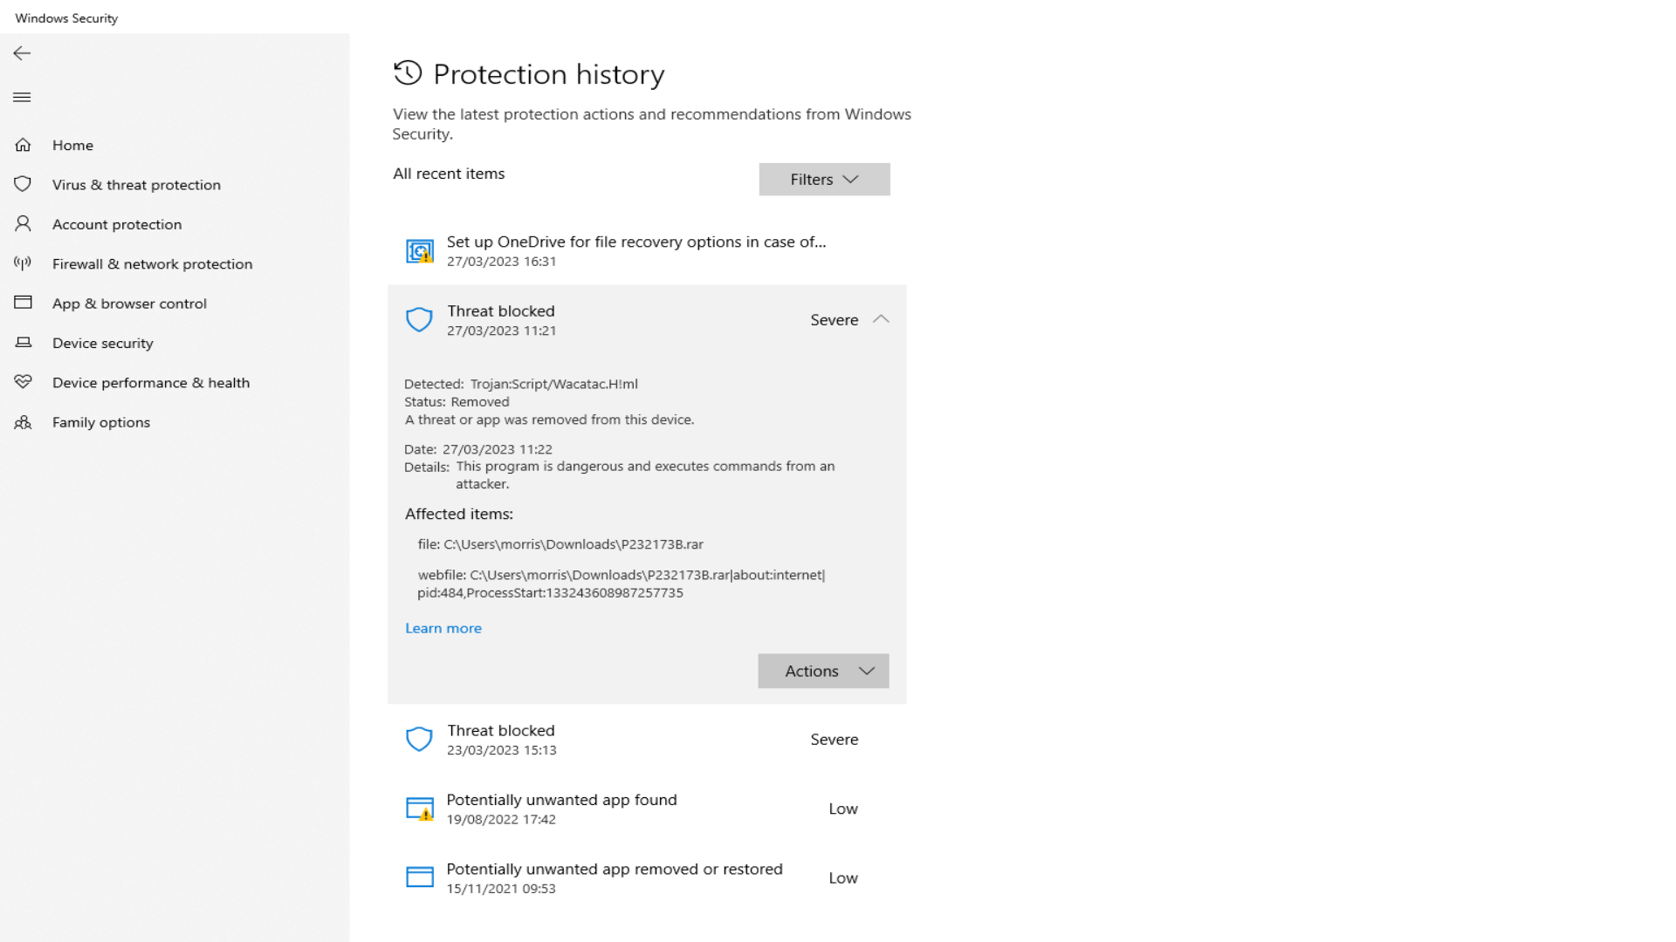Select Virus & threat protection menu item
The image size is (1676, 942).
(136, 185)
